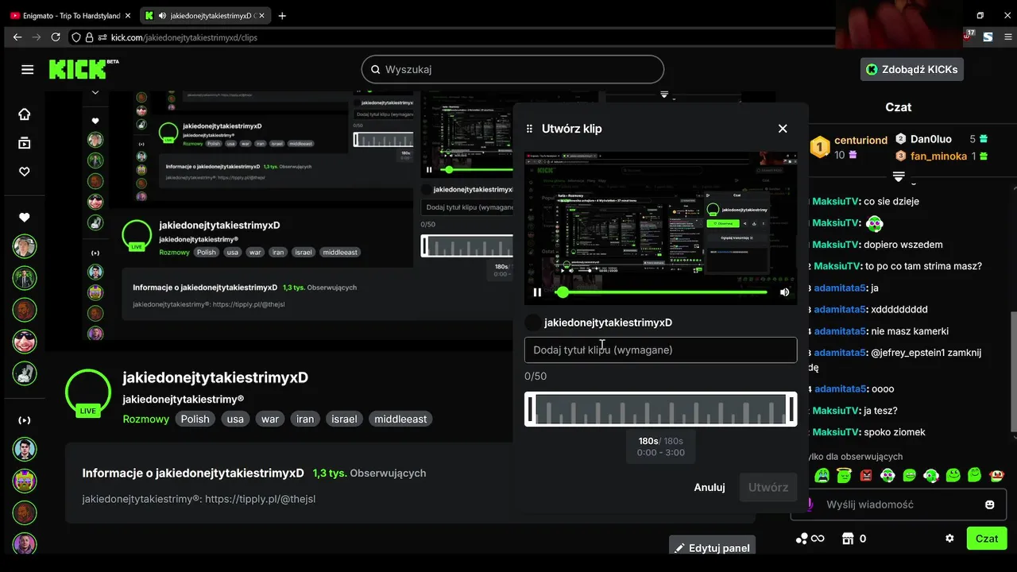
Task: Click Anuluj in the clip dialog
Action: tap(710, 487)
